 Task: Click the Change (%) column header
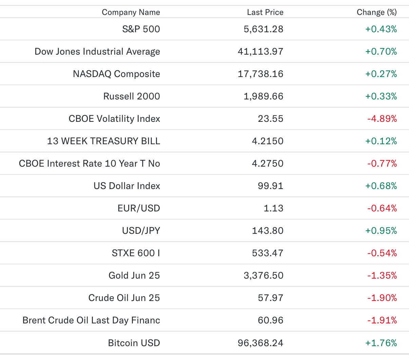377,12
